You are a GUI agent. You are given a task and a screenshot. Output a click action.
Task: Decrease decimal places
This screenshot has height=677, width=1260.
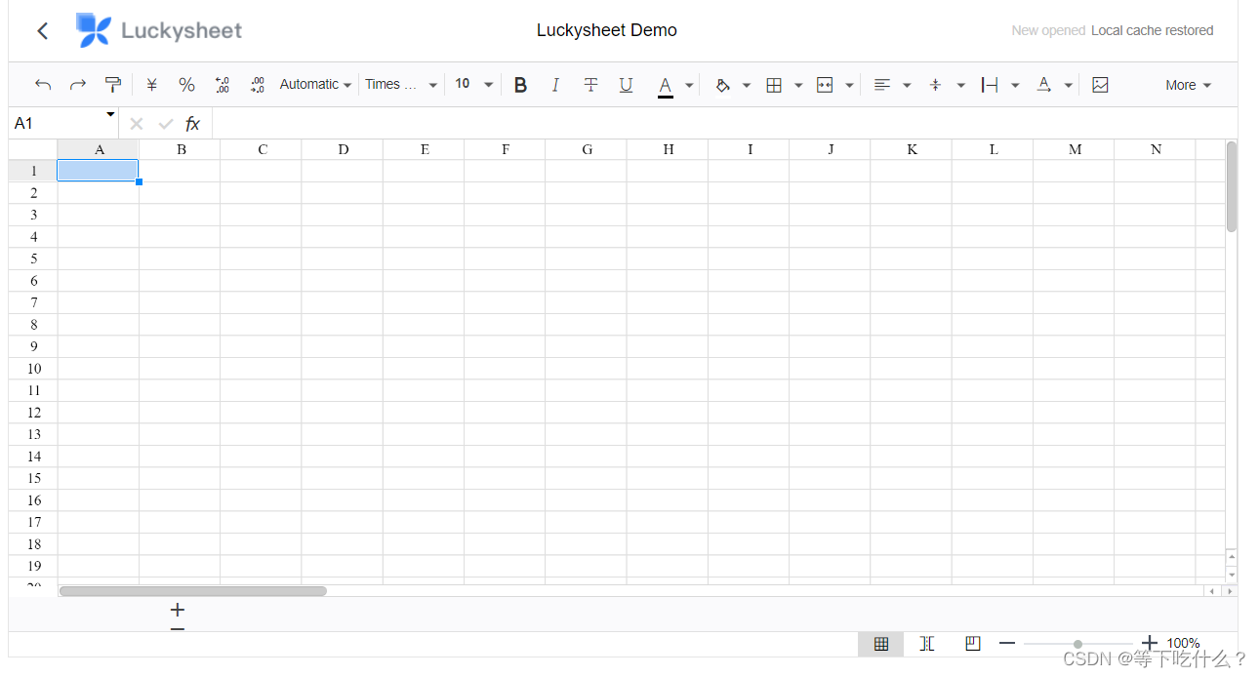point(222,85)
